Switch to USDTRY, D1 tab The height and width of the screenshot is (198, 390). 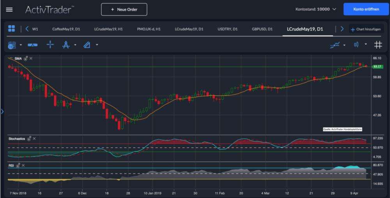(228, 29)
